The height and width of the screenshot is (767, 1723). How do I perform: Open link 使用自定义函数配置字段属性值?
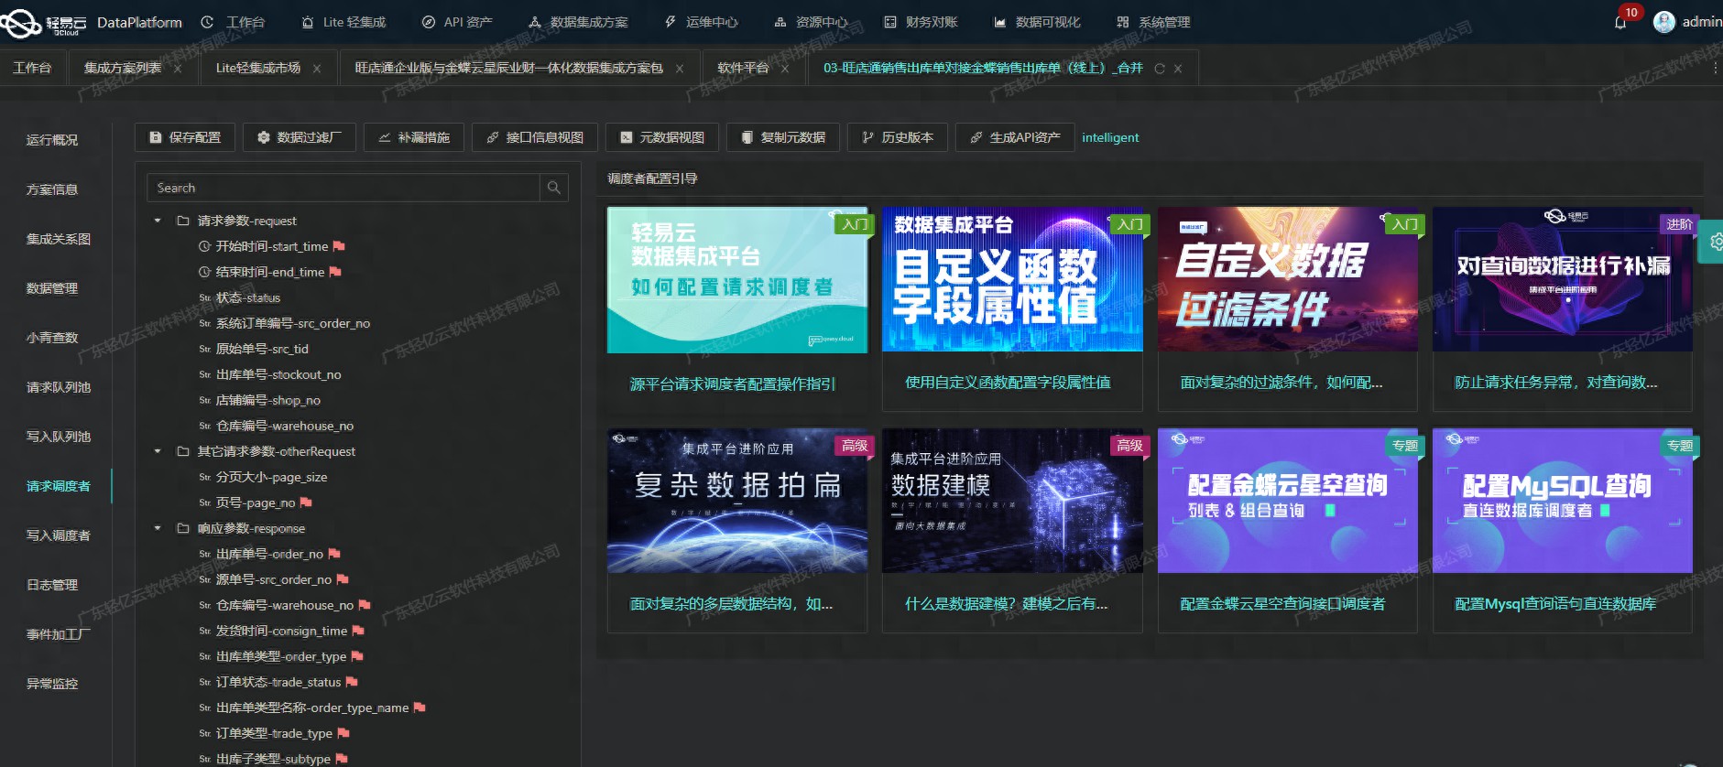(1008, 382)
